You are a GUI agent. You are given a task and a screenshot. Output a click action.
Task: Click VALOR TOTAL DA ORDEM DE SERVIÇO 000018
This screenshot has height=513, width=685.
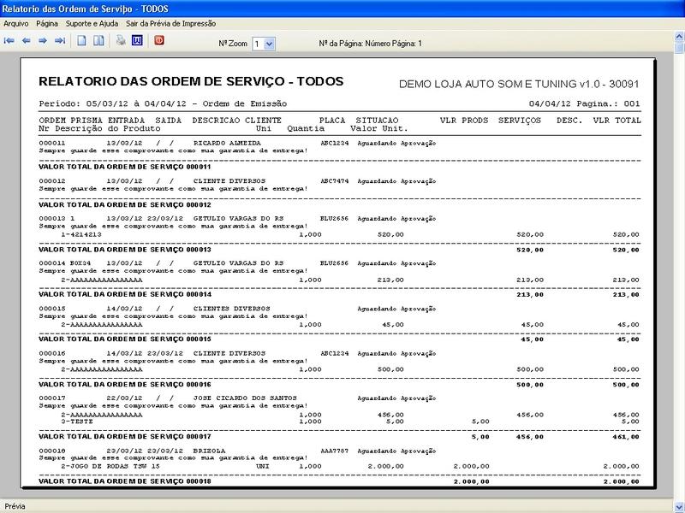(125, 481)
